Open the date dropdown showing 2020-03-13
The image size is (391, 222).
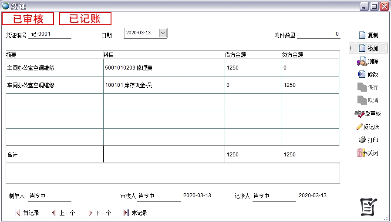coord(163,33)
